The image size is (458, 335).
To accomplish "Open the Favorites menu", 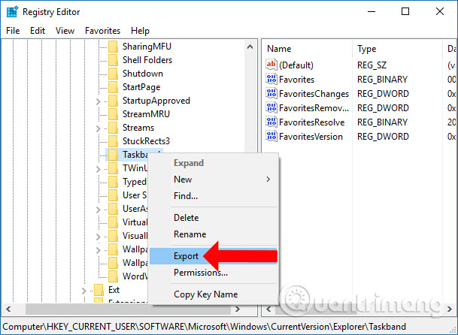I will coord(102,31).
